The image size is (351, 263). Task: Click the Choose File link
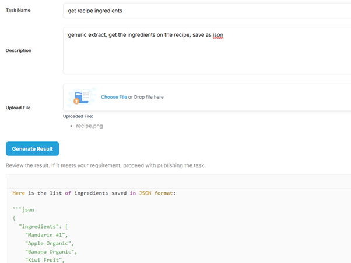(x=114, y=97)
